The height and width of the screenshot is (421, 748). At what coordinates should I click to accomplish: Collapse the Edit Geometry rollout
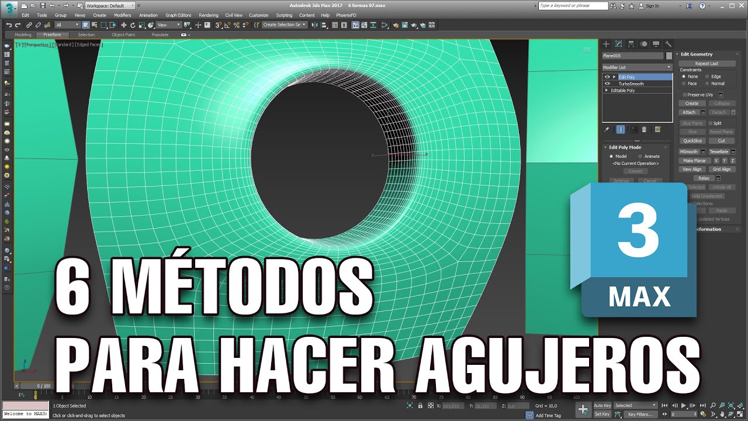[x=677, y=54]
